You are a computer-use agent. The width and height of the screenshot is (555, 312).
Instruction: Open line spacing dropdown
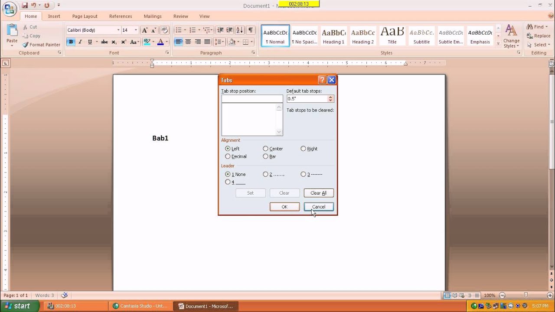coord(220,42)
